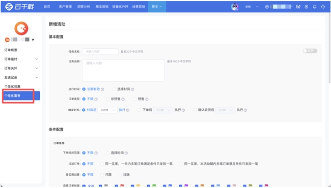Open 精准营销 menu
This screenshot has width=331, height=188.
pyautogui.click(x=102, y=7)
